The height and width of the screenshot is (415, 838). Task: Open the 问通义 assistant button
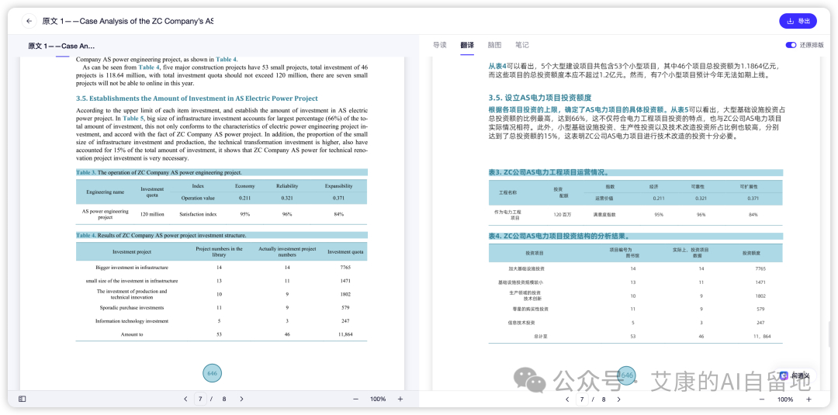pos(795,375)
